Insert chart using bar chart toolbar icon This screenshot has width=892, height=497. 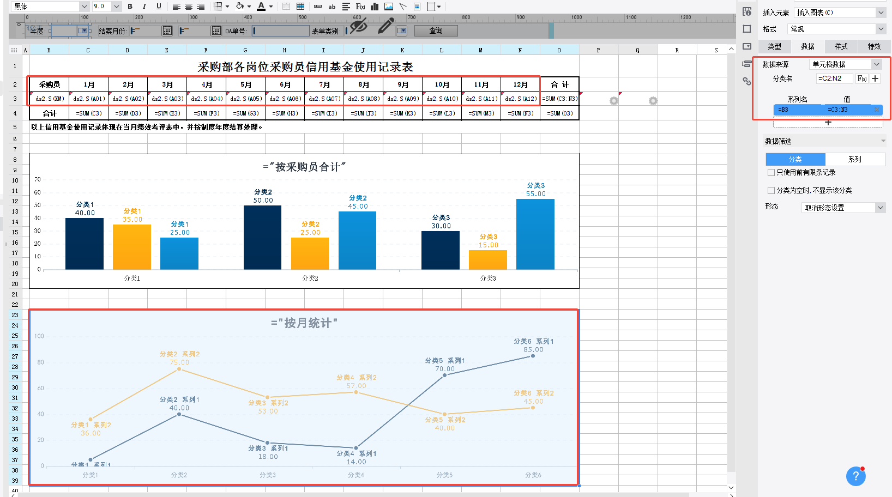tap(375, 7)
